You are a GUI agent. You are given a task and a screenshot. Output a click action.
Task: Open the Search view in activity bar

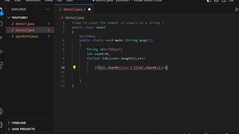(x=1, y=24)
